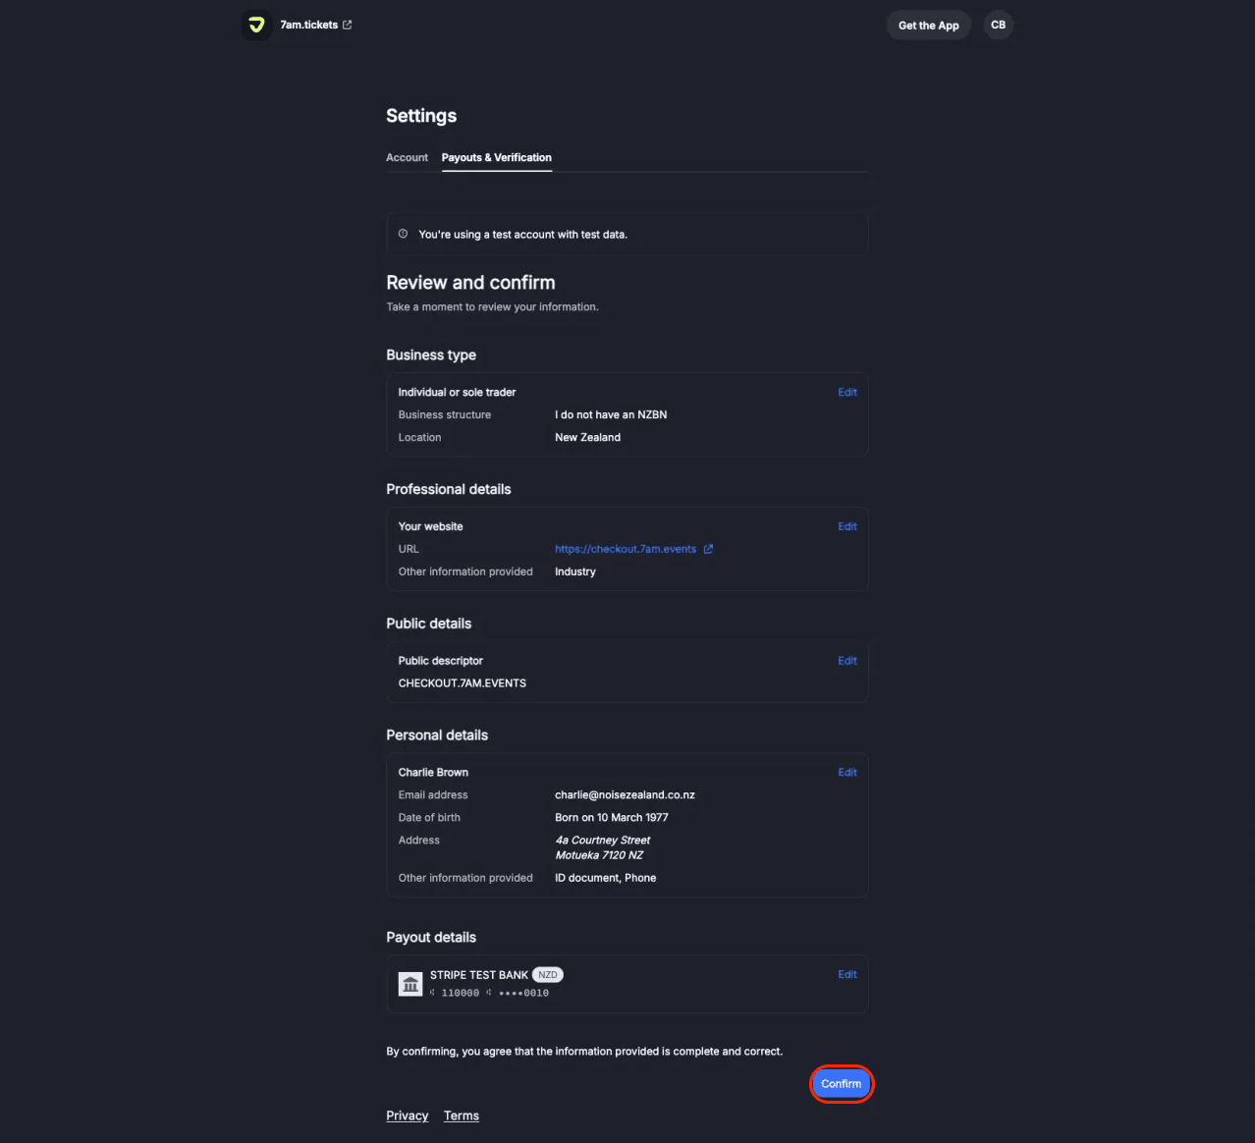Edit the Public descriptor
Image resolution: width=1255 pixels, height=1143 pixels.
[x=846, y=661]
